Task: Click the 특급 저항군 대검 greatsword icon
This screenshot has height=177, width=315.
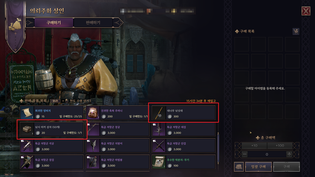Action: pos(159,129)
